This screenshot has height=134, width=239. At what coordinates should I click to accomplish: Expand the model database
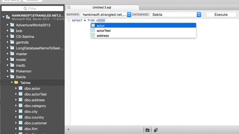(7, 59)
